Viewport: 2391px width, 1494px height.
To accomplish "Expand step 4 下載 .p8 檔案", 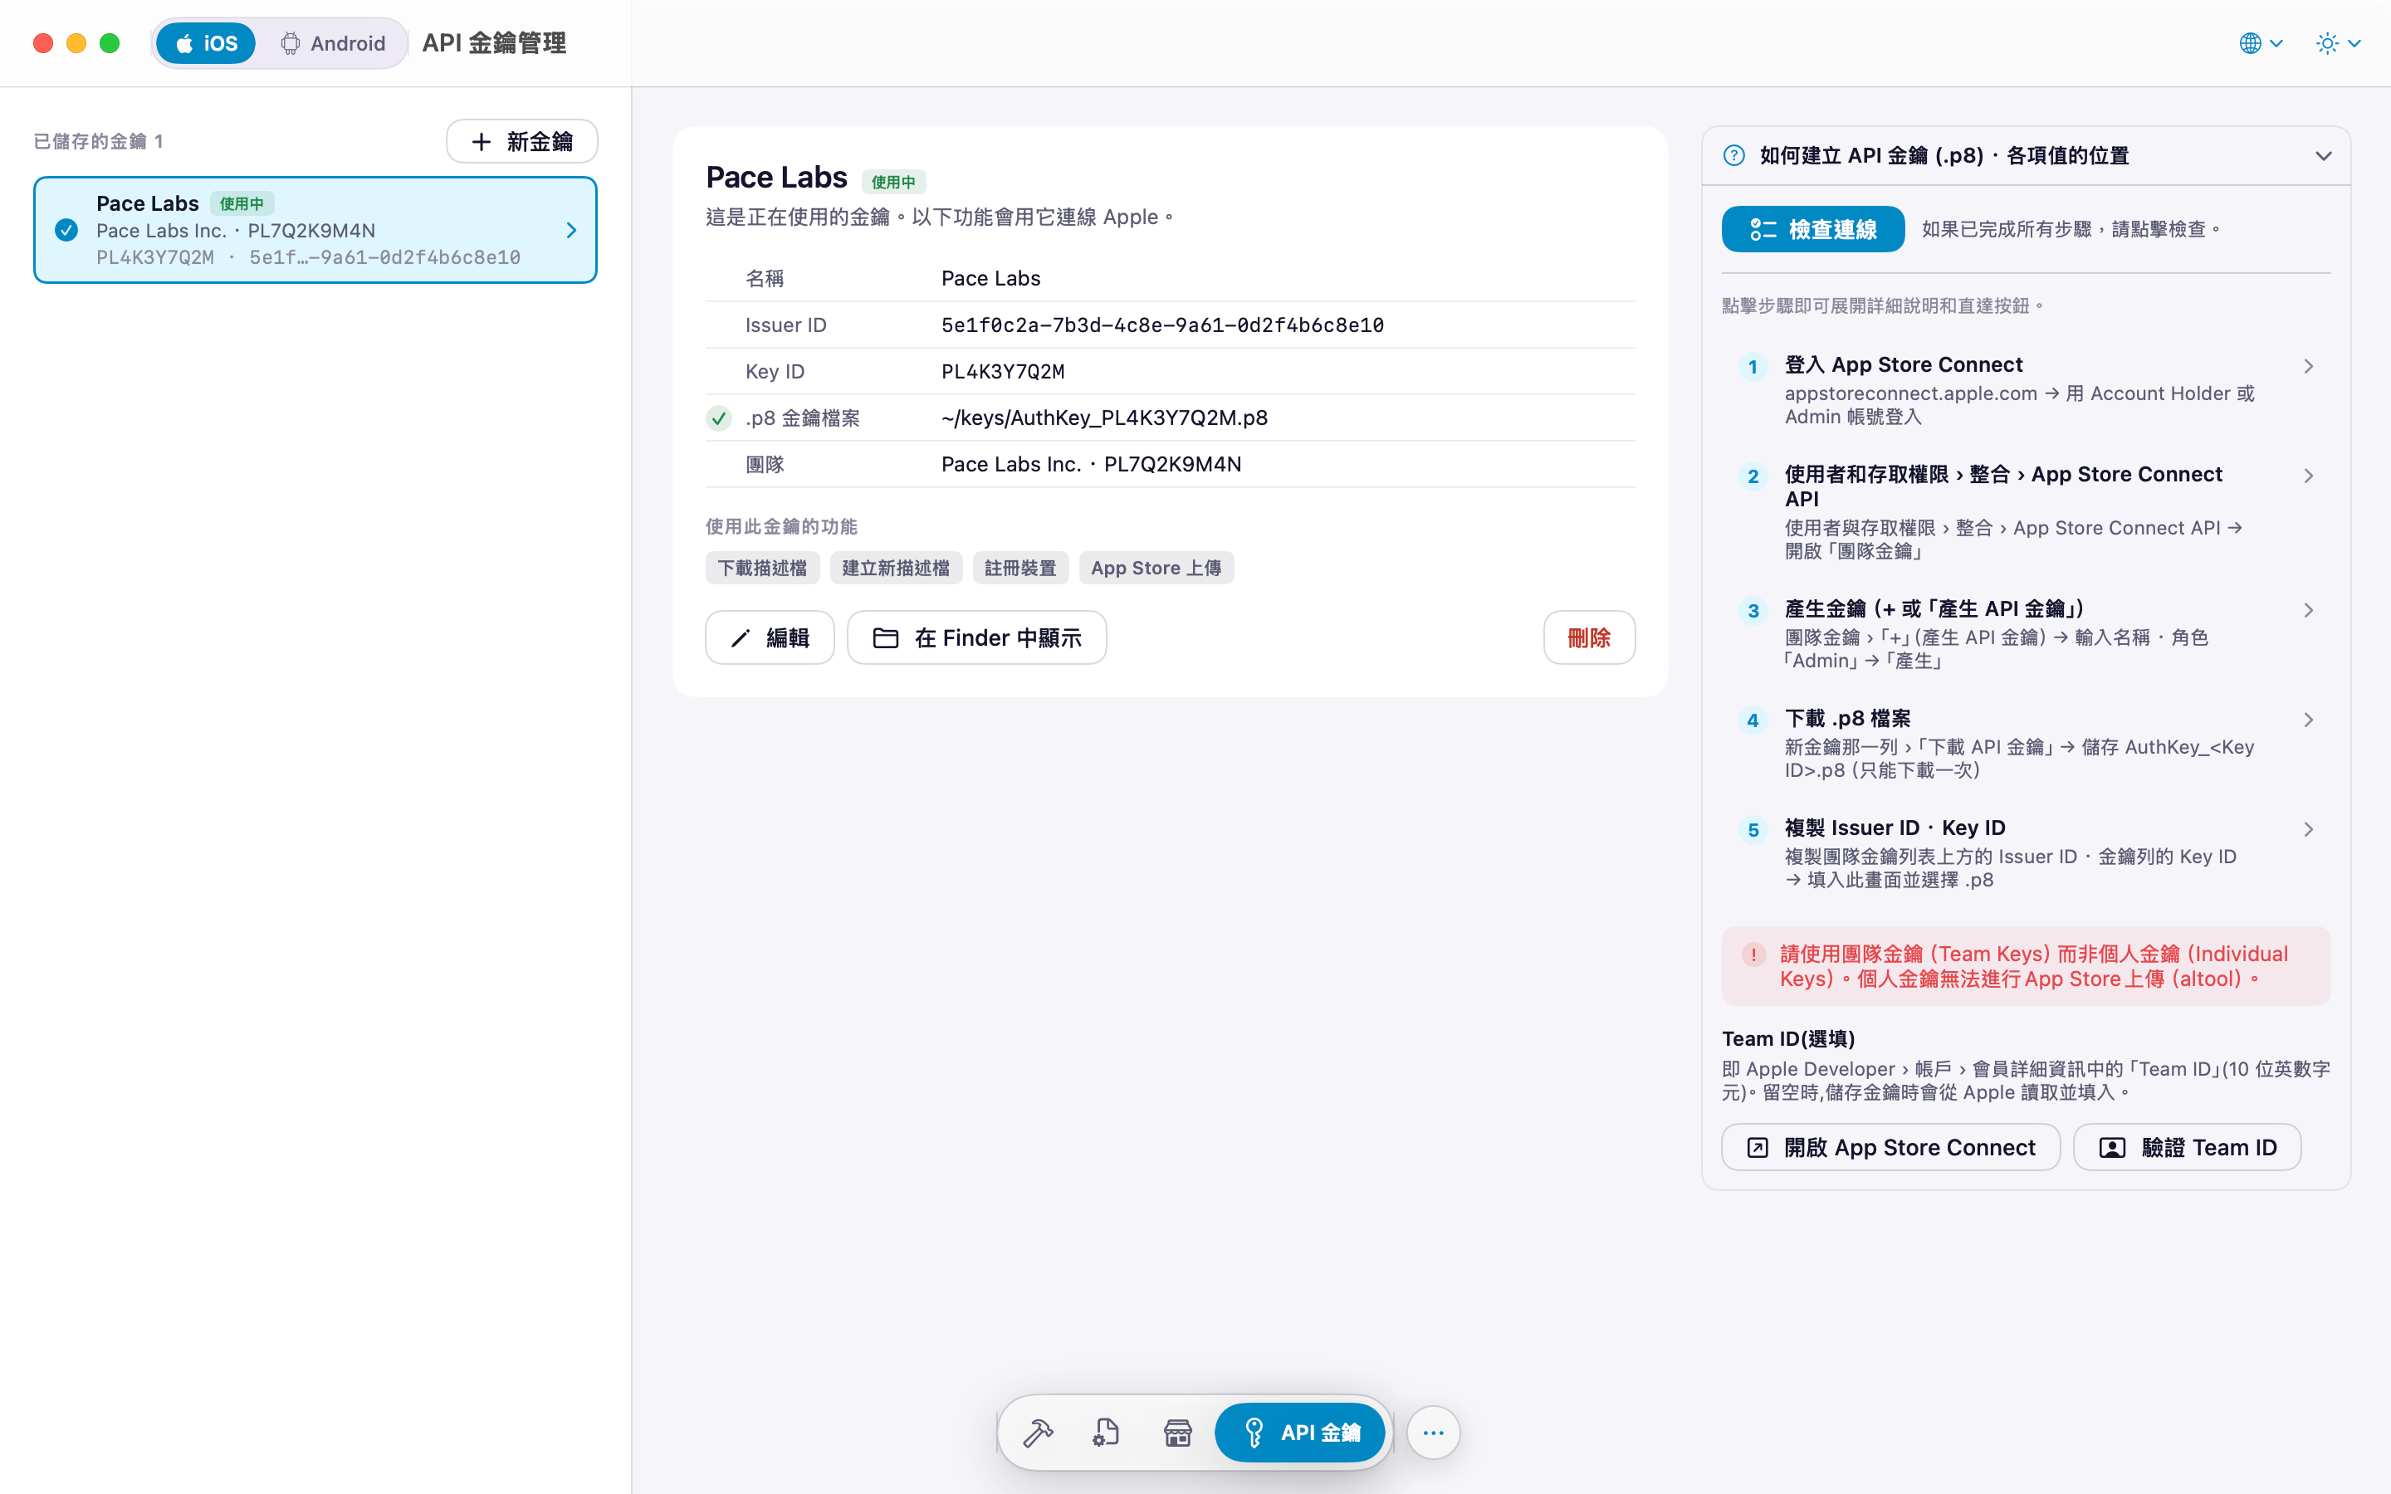I will pyautogui.click(x=2026, y=744).
